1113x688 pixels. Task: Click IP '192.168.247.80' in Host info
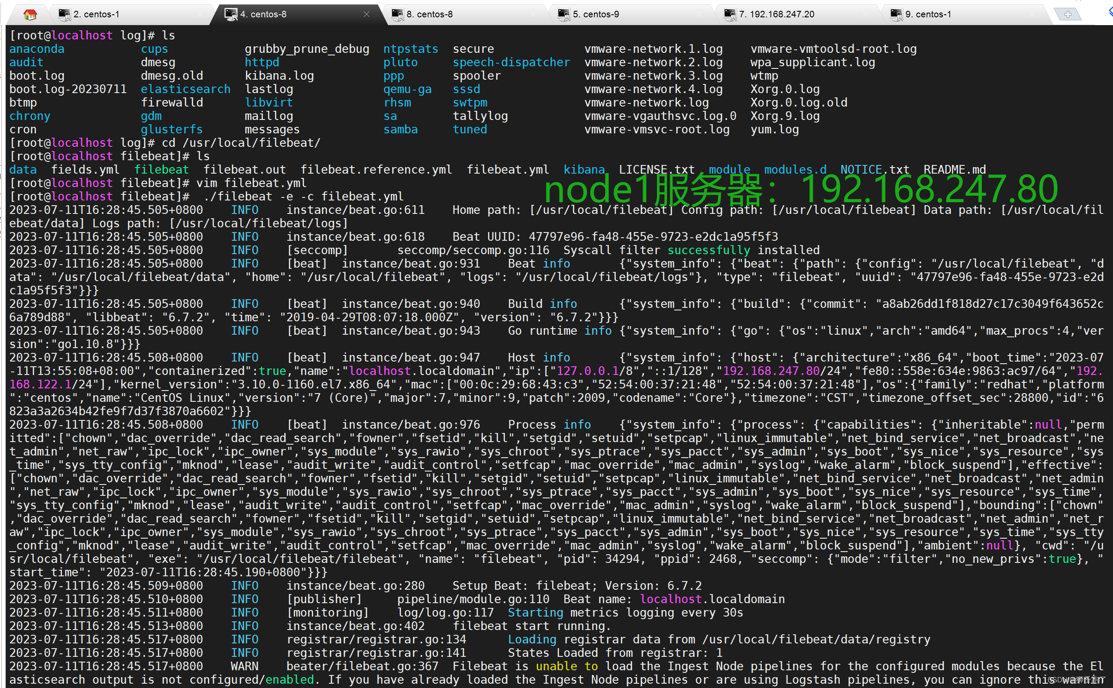(771, 371)
